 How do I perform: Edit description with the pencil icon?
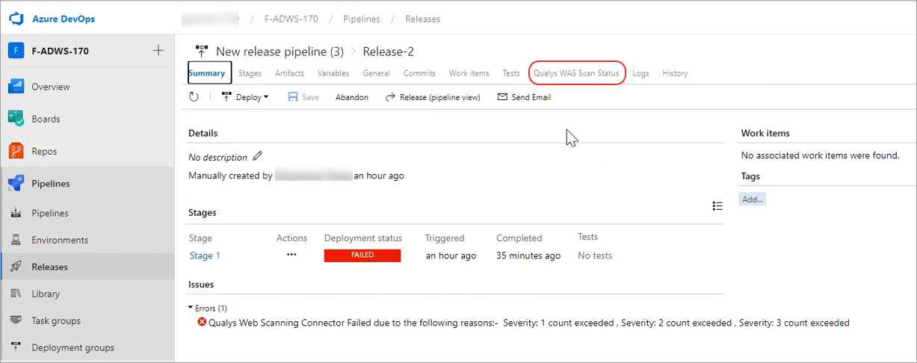pos(258,156)
